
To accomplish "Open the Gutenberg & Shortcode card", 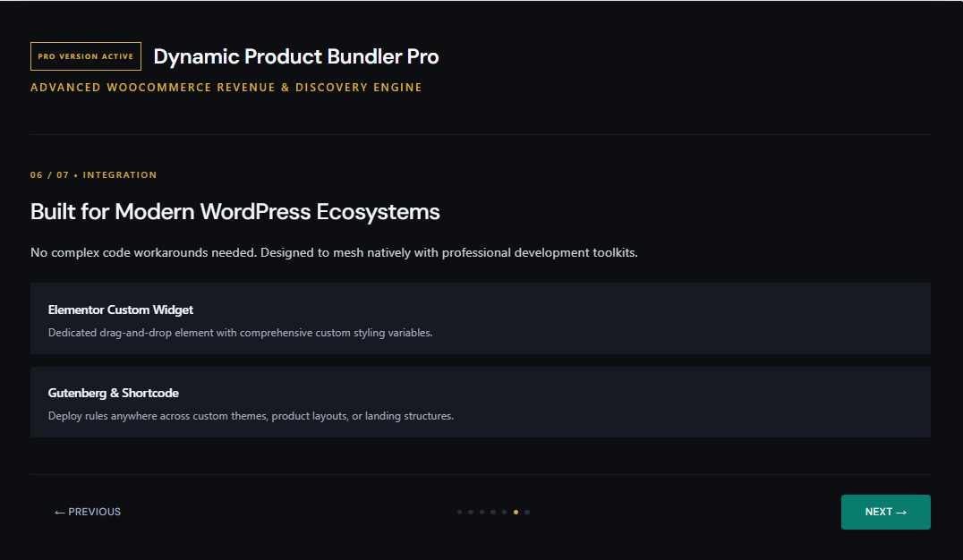I will pos(481,403).
